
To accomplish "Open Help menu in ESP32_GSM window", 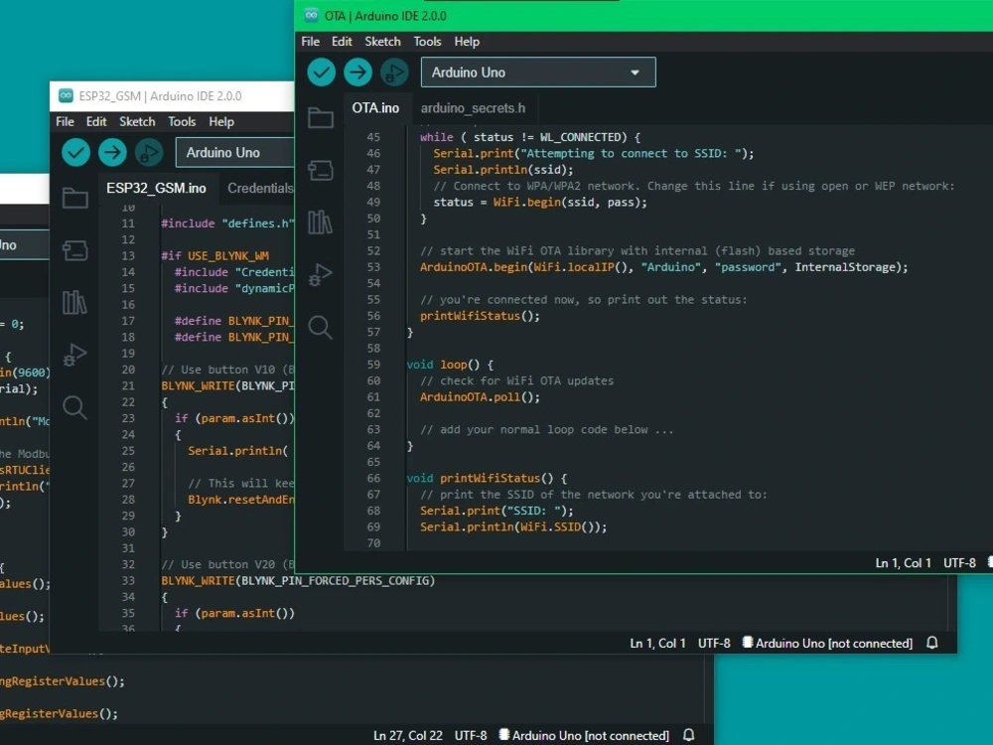I will 221,121.
